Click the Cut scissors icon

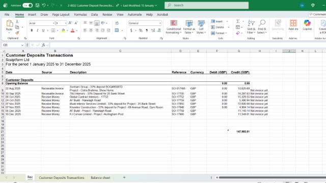point(17,21)
